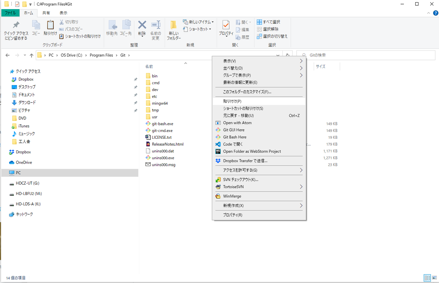Click すべて選択 in the ribbon
439x283 pixels.
pyautogui.click(x=268, y=22)
